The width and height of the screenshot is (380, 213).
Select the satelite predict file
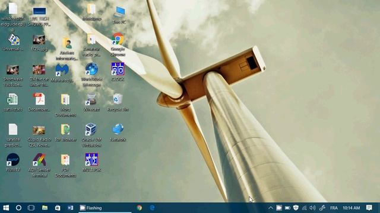click(x=13, y=135)
